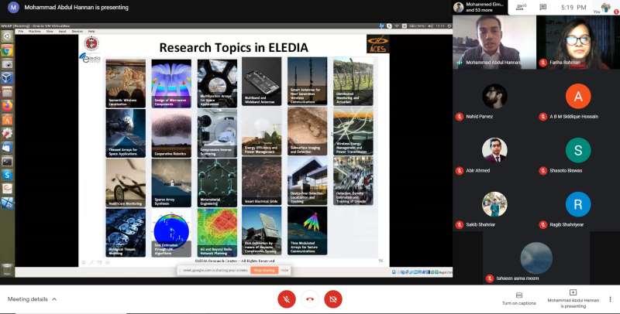Viewport: 620px width, 314px height.
Task: Select the Shasoto Biswas avatar tile
Action: (577, 150)
